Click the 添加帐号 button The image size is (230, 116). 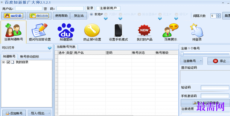tap(14, 113)
